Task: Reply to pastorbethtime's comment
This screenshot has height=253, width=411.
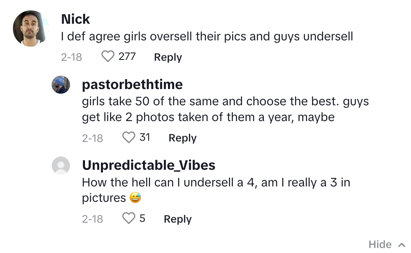Action: (x=182, y=138)
